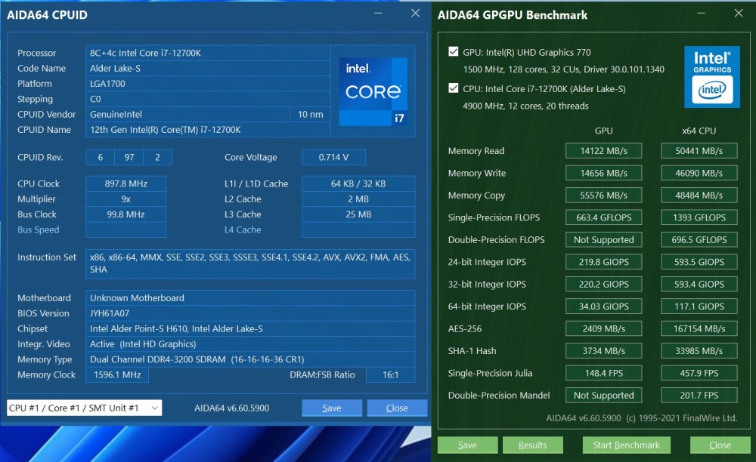Click Memory Type Dual Channel DDR4-3200 value
Image resolution: width=756 pixels, height=462 pixels.
(x=250, y=359)
